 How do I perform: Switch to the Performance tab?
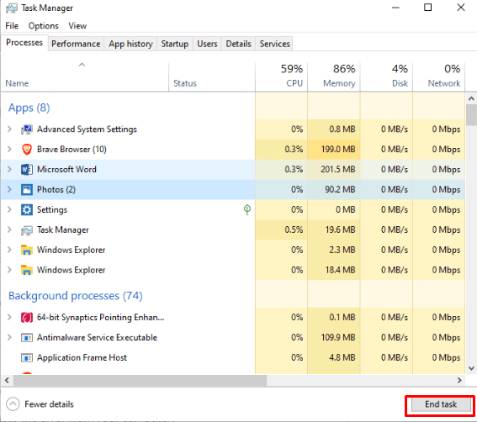tap(76, 44)
